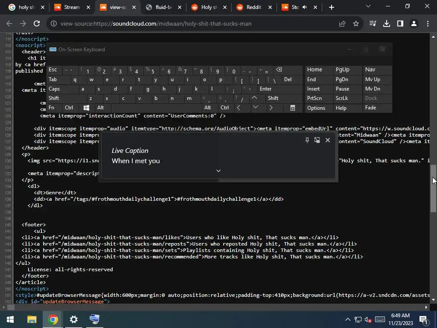Tap the right arrow key on On-Screen Keyboard
437x328 pixels.
point(271,108)
